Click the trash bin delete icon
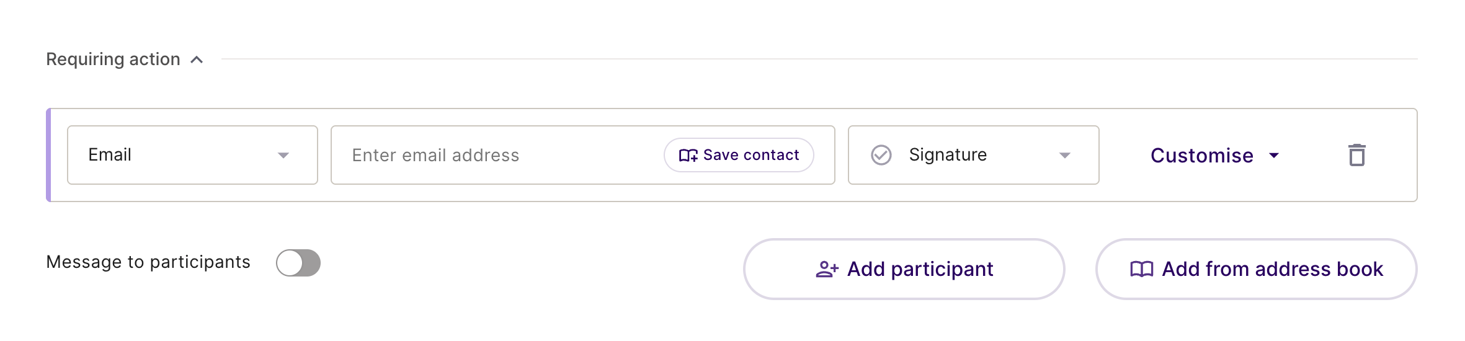Image resolution: width=1465 pixels, height=341 pixels. tap(1356, 155)
